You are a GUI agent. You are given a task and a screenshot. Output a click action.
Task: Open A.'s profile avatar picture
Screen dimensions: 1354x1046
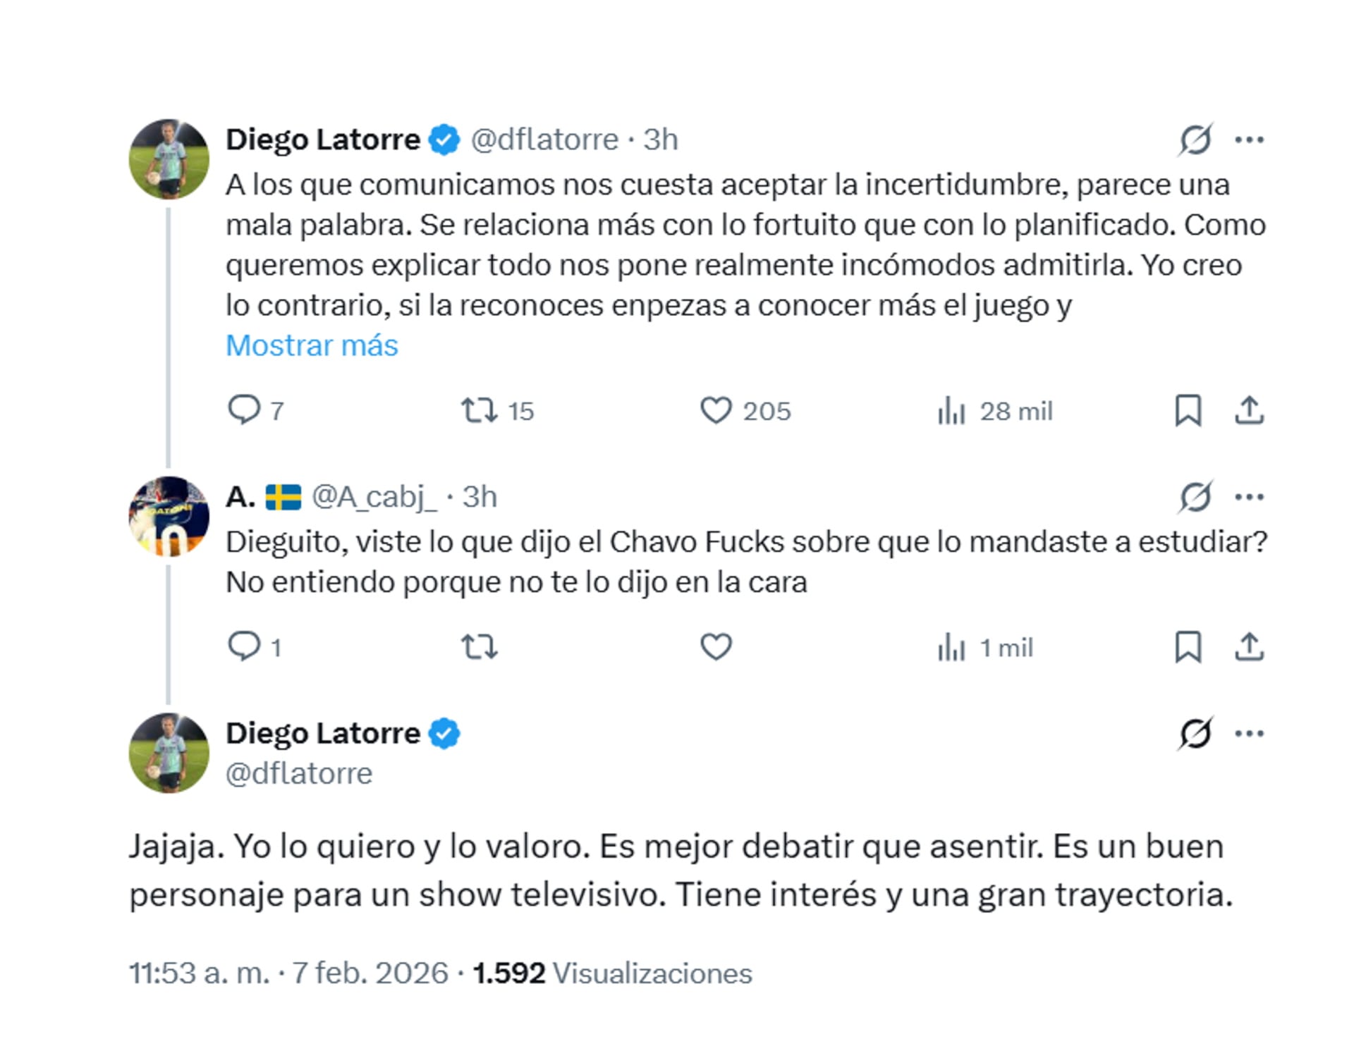(169, 517)
